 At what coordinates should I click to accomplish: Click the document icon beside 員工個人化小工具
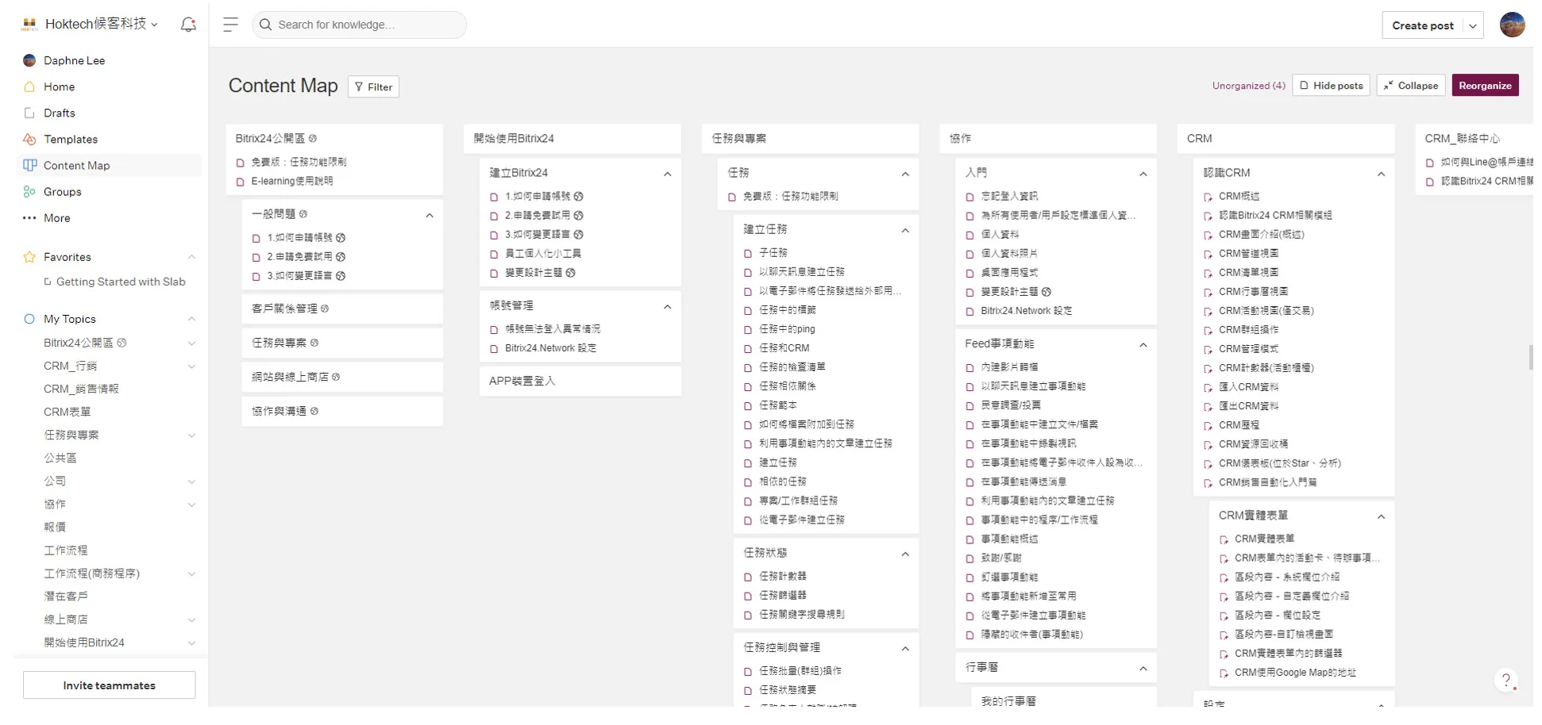tap(494, 254)
